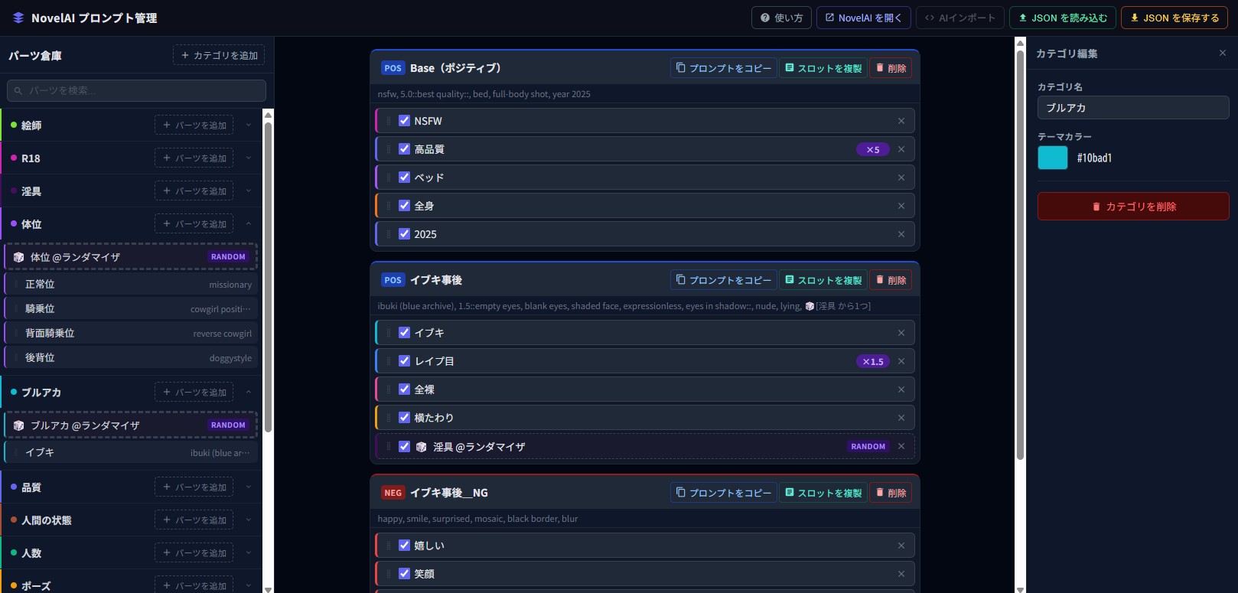Remove 横たわり part using X icon
Screen dimensions: 1238x593
pyautogui.click(x=901, y=418)
